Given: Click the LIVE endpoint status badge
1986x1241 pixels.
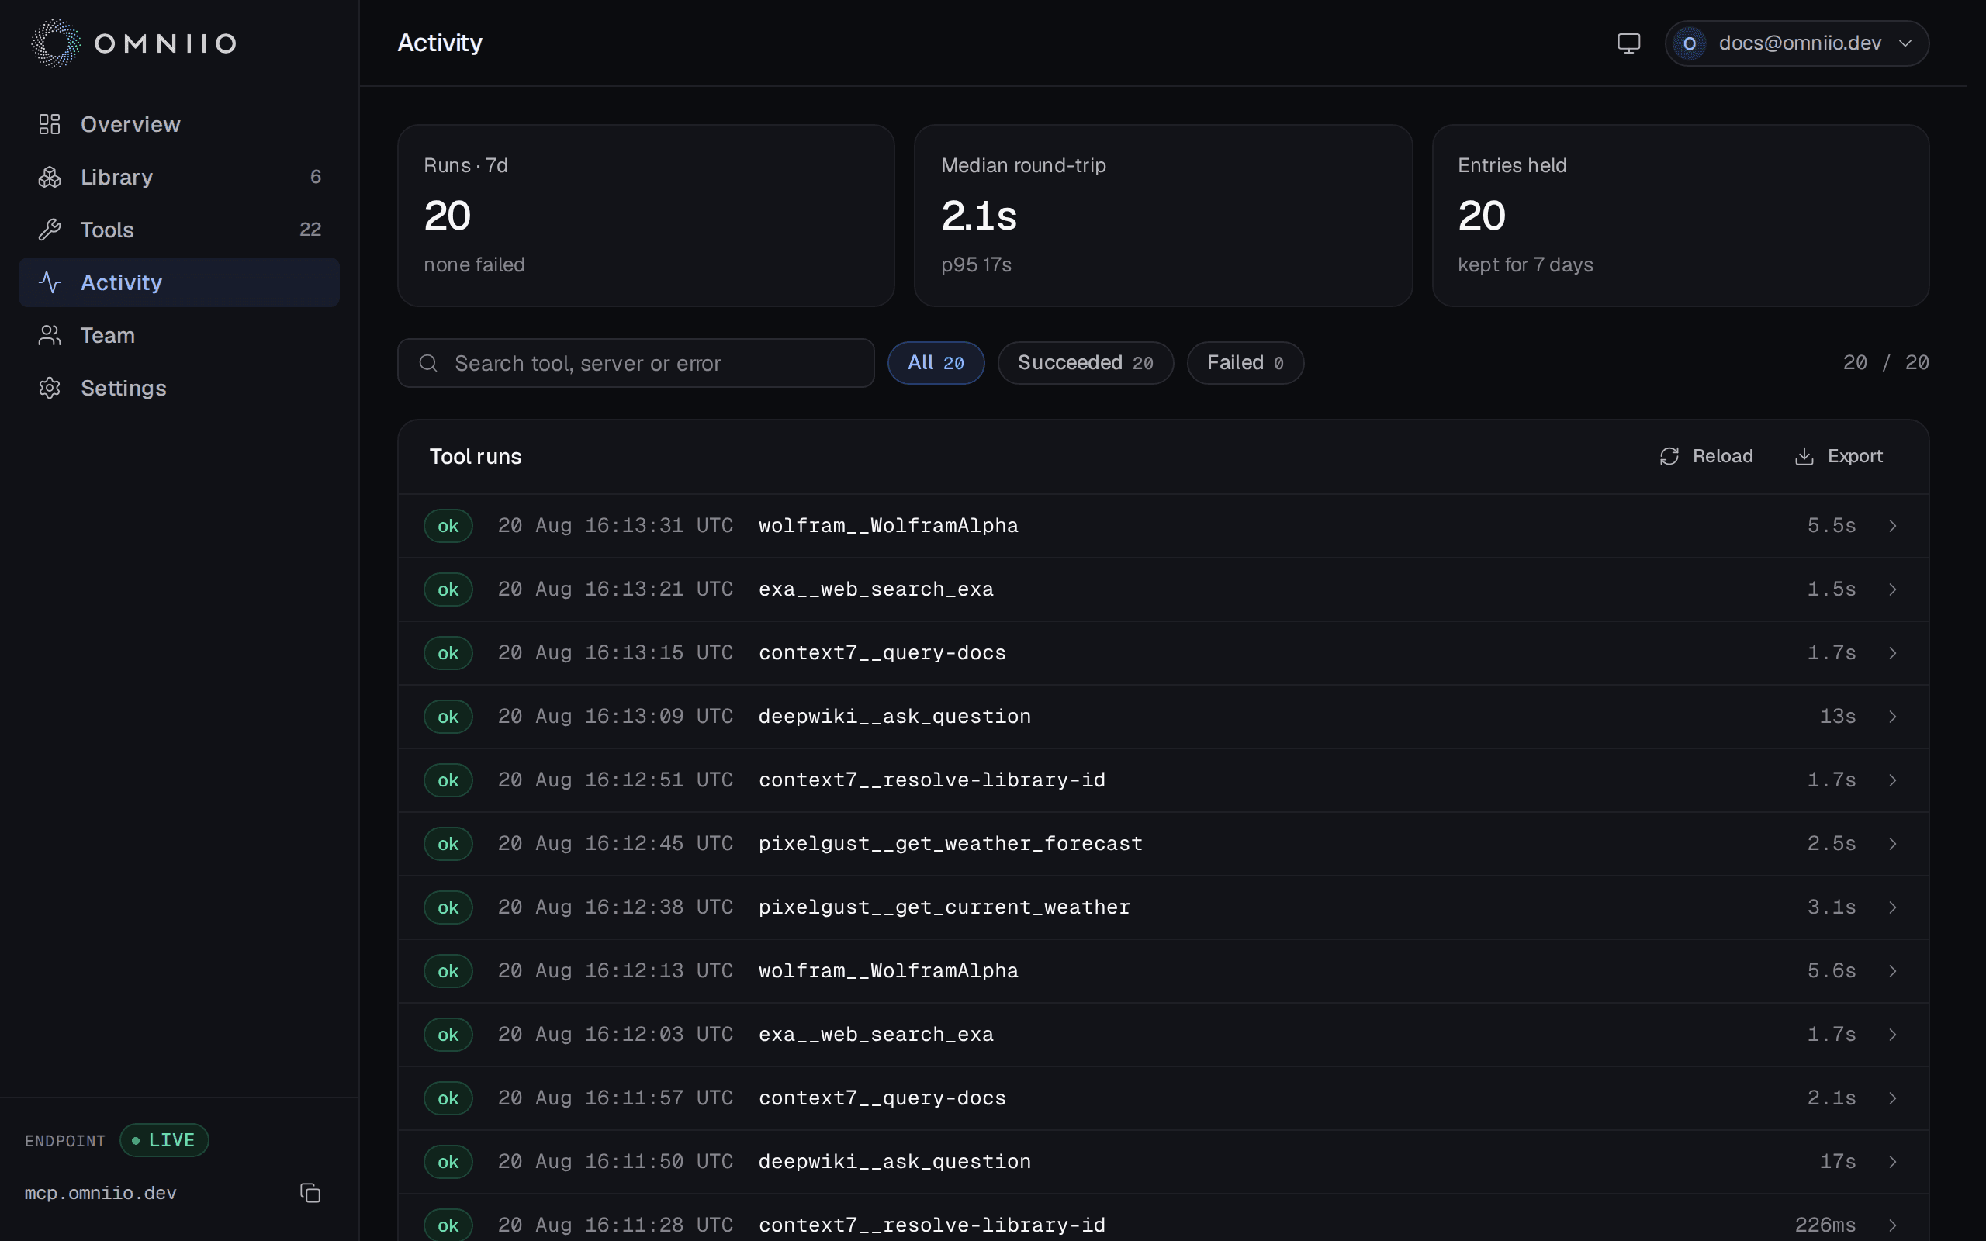Looking at the screenshot, I should pyautogui.click(x=164, y=1140).
